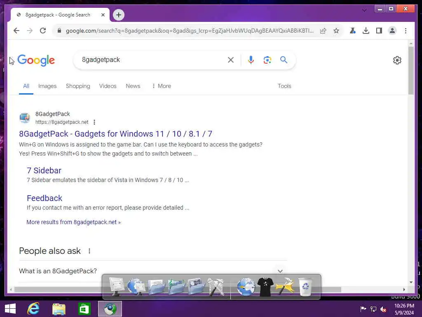Switch to the Shopping tab
The height and width of the screenshot is (317, 422).
click(x=78, y=86)
